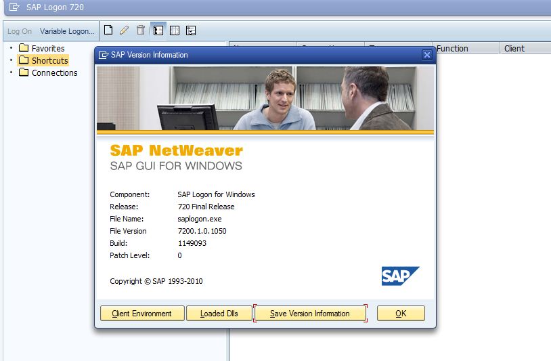Sort by the Client column header
Viewport: 551px width, 361px height.
525,49
